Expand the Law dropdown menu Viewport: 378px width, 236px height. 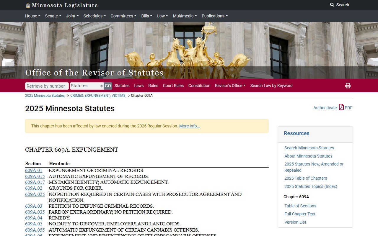(162, 16)
